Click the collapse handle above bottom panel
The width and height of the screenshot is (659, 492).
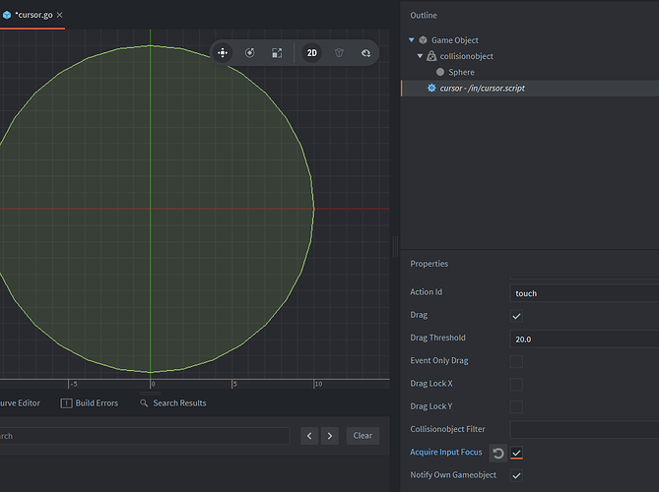tap(150, 394)
